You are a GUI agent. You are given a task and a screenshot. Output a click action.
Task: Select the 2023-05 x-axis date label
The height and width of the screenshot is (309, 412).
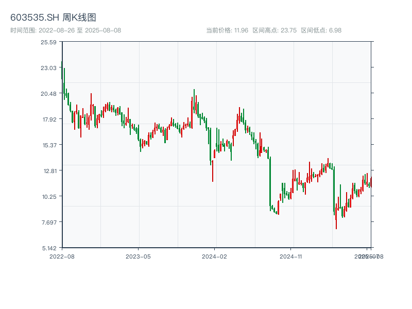tap(138, 256)
